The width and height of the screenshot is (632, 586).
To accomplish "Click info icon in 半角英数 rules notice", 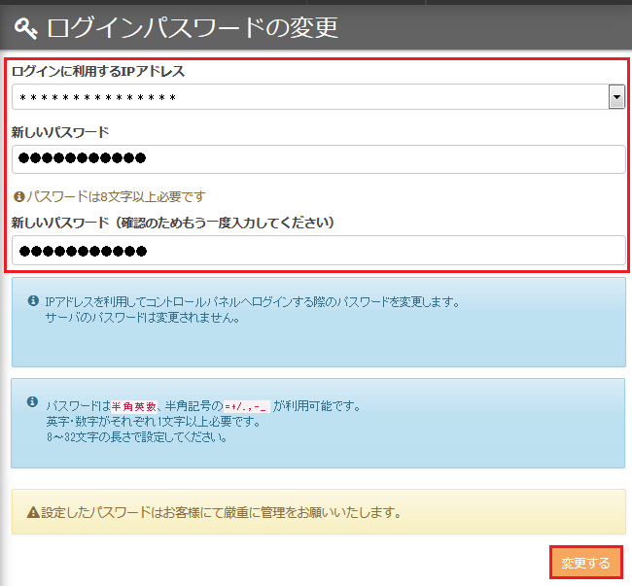I will [x=33, y=402].
